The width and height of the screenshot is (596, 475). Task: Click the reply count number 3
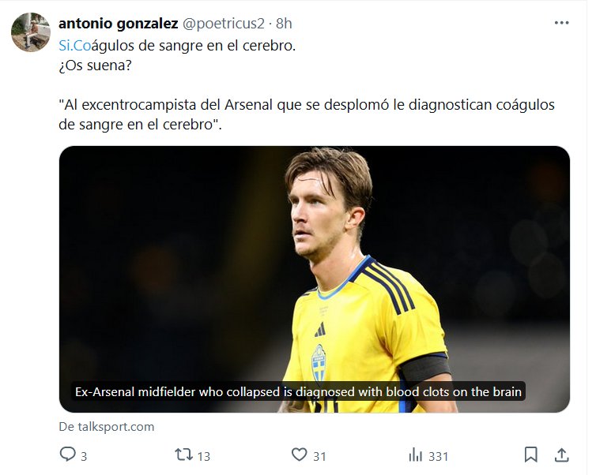[x=84, y=455]
